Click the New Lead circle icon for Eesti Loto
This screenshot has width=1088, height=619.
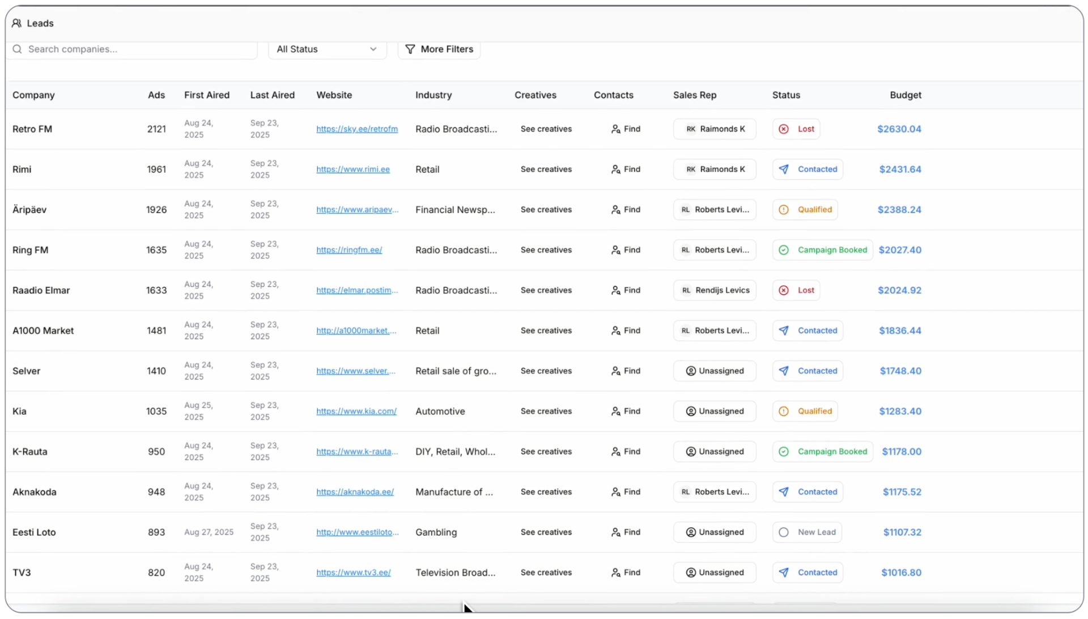(784, 532)
